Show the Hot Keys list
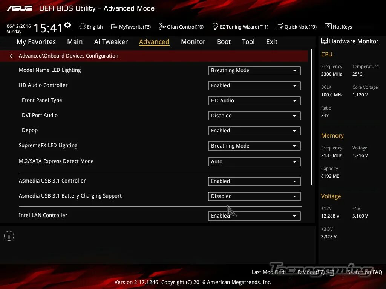386x289 pixels. coord(339,27)
